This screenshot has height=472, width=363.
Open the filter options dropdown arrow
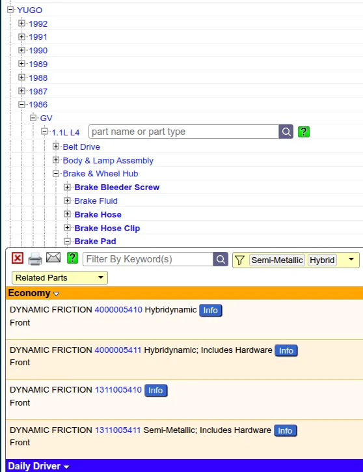click(351, 259)
